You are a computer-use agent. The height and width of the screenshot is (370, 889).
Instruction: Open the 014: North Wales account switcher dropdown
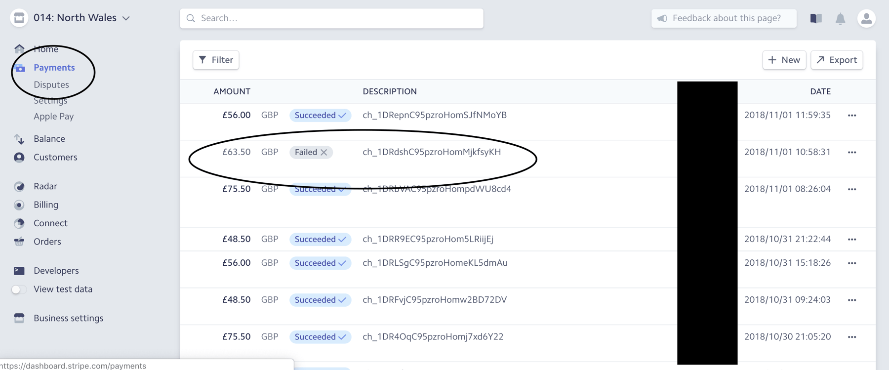pyautogui.click(x=81, y=18)
